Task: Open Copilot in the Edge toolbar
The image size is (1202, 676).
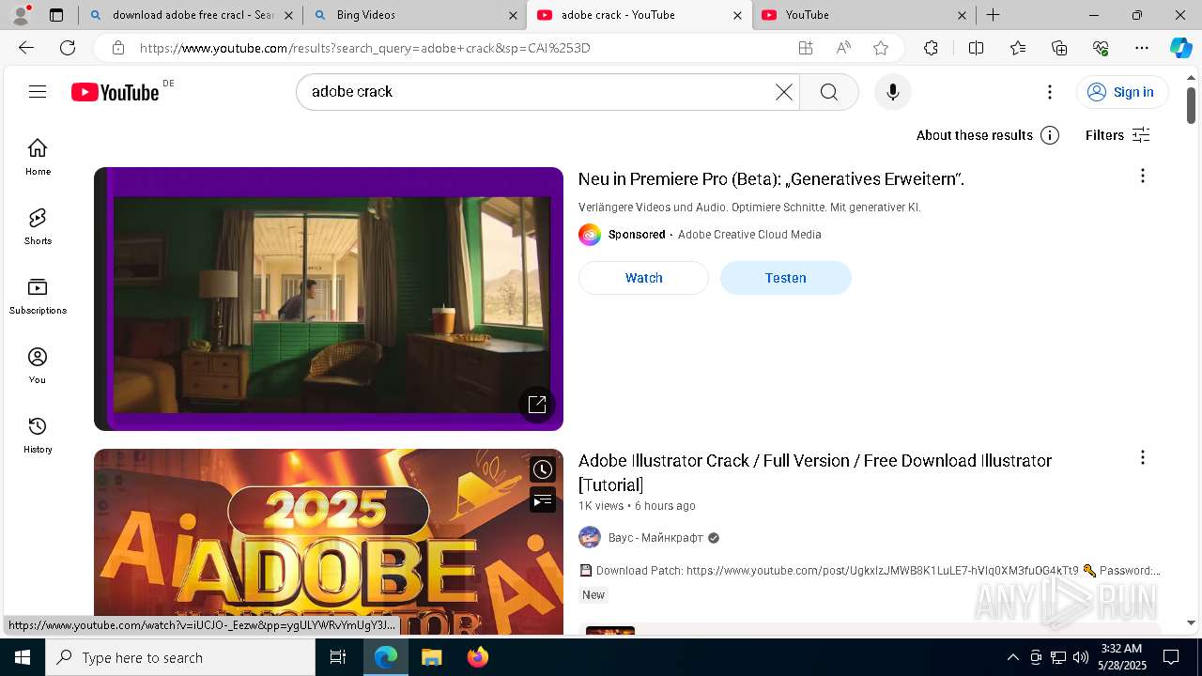Action: [x=1180, y=48]
